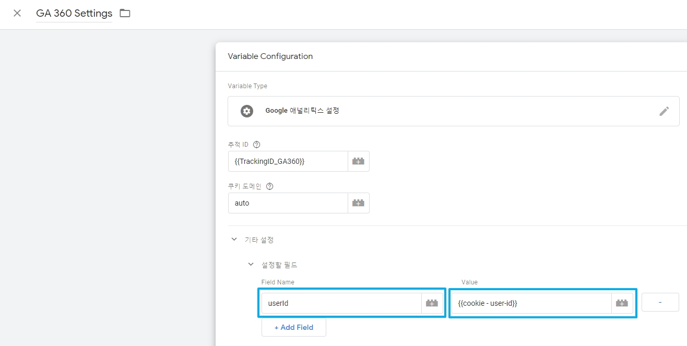687x346 pixels.
Task: Open folder icon next to GA 360 Settings
Action: [125, 13]
